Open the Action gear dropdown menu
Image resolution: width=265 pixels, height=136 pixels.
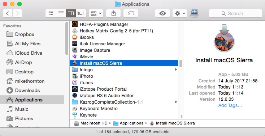[x=180, y=13]
